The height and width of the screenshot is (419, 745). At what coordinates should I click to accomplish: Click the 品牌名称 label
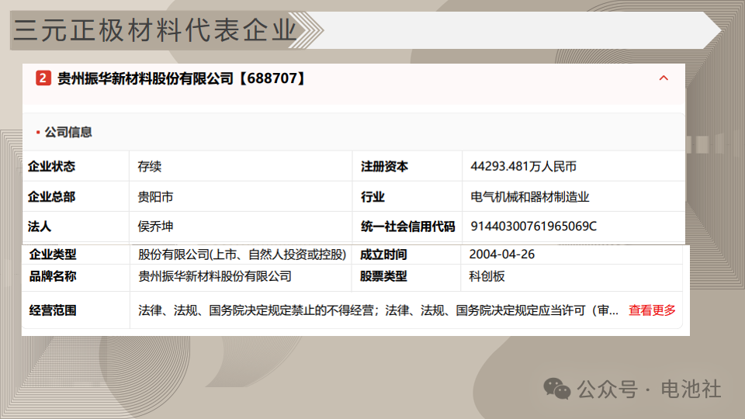53,276
